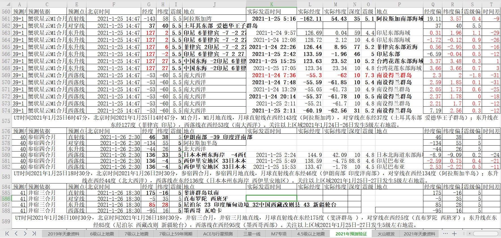The image size is (501, 238).
Task: Select row 586 header
Action: 6,199
